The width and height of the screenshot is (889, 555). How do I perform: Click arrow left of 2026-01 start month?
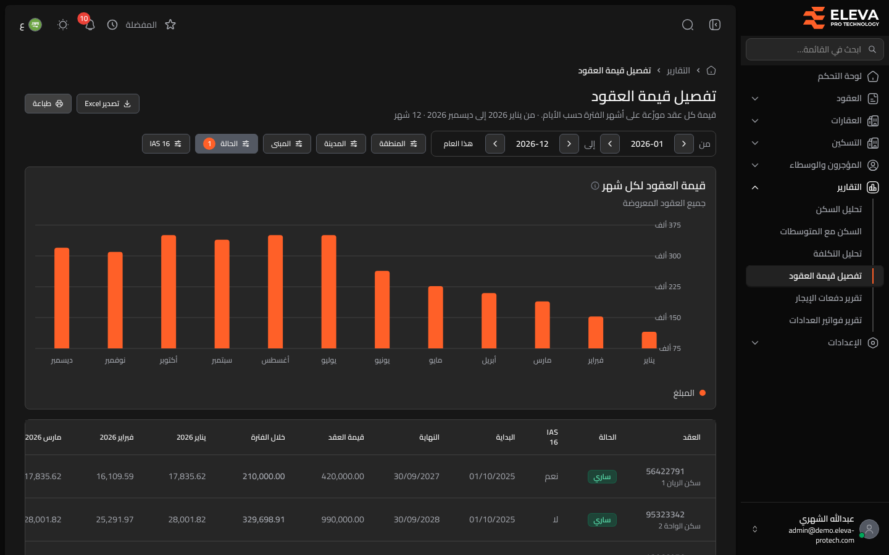[610, 144]
